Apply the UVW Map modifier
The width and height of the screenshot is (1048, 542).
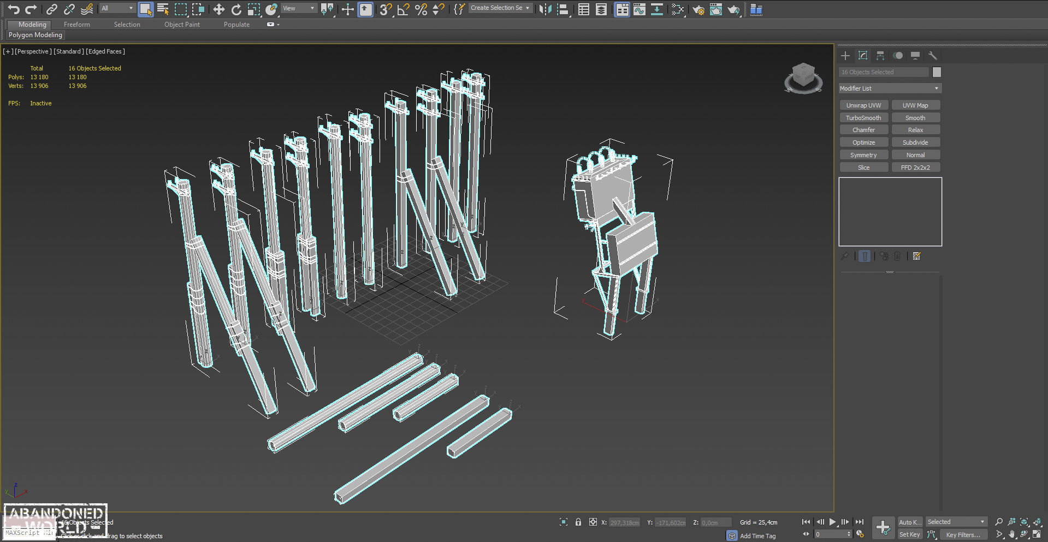pyautogui.click(x=916, y=105)
